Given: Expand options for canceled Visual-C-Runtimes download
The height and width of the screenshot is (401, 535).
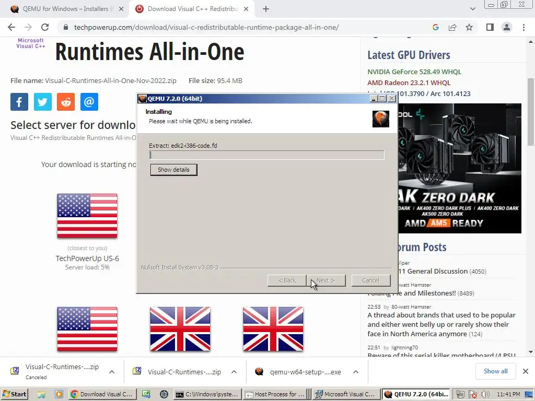Looking at the screenshot, I should tap(112, 372).
